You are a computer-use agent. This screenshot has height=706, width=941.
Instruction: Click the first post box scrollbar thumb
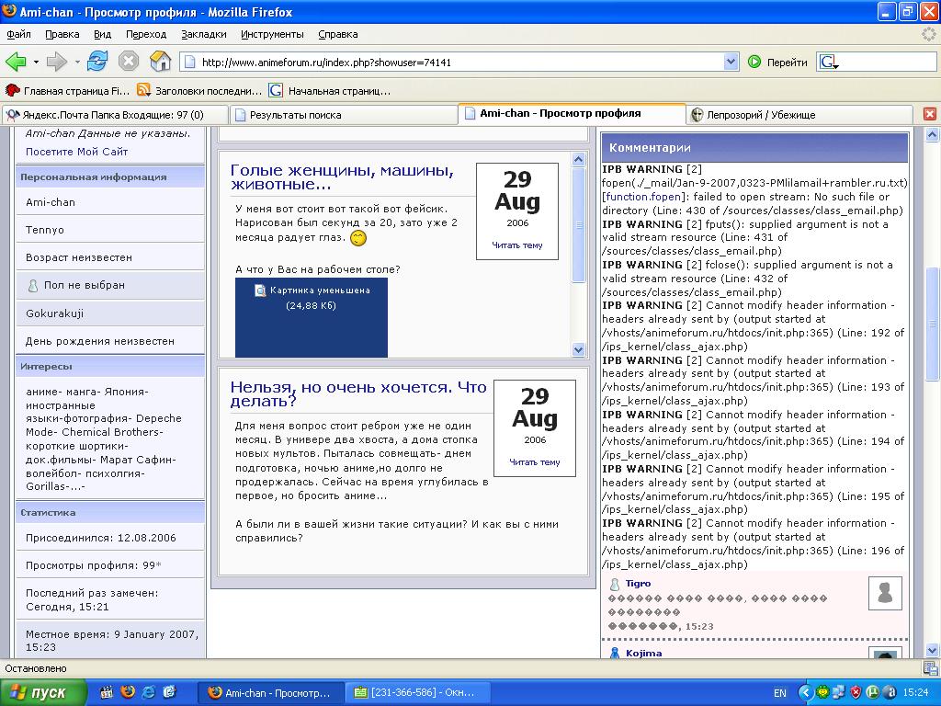(x=579, y=225)
